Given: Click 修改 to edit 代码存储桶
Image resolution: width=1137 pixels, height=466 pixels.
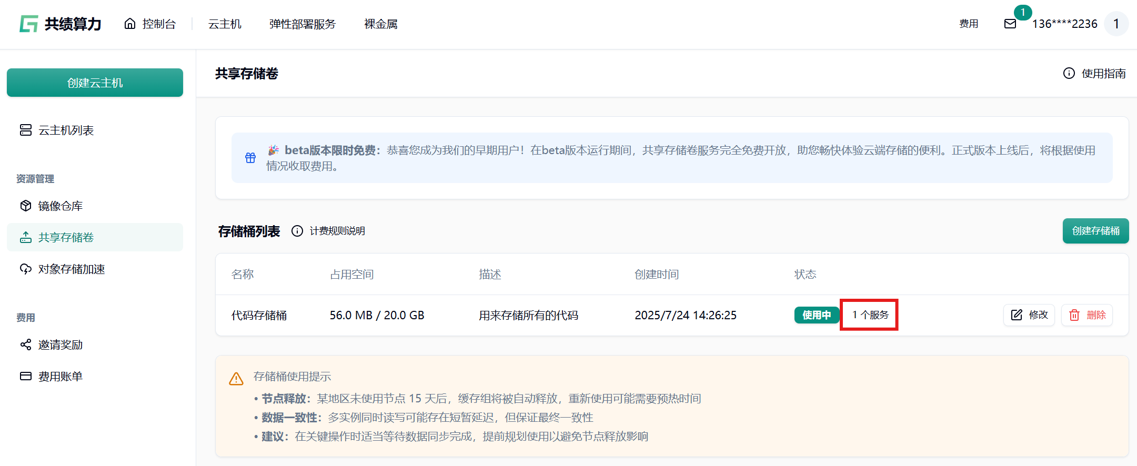Looking at the screenshot, I should tap(1029, 315).
